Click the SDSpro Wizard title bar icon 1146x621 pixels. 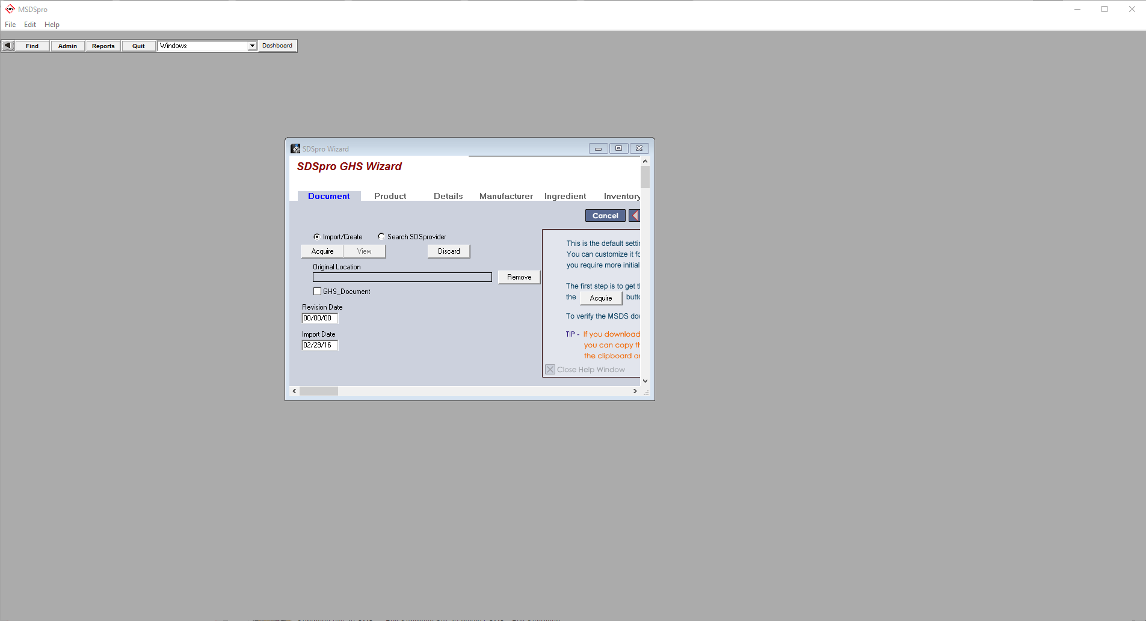click(295, 148)
